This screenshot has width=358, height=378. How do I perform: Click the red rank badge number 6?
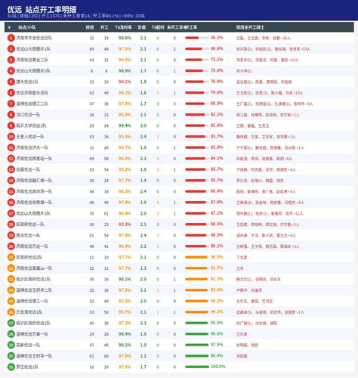(11, 93)
